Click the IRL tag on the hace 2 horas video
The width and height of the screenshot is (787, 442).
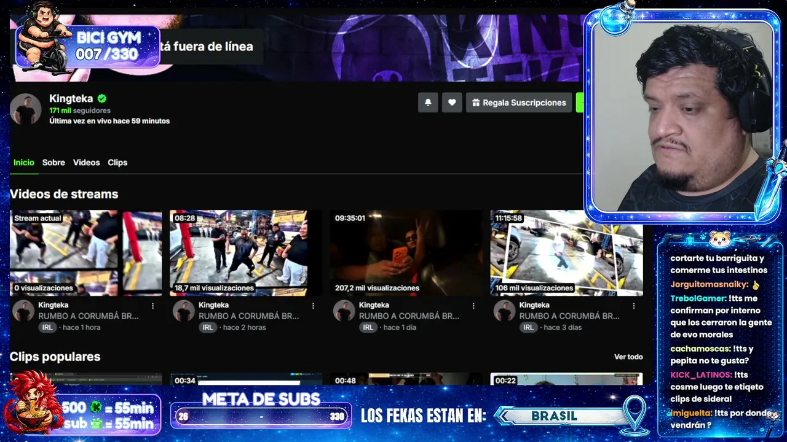(x=208, y=328)
